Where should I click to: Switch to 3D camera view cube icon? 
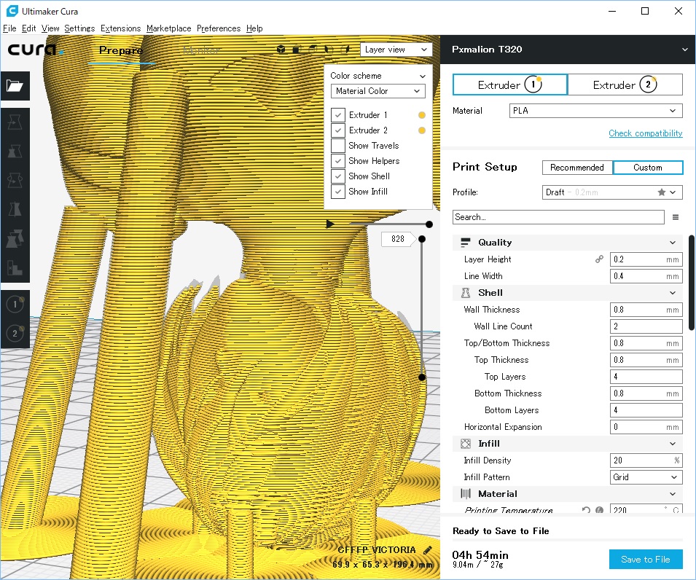(x=281, y=50)
